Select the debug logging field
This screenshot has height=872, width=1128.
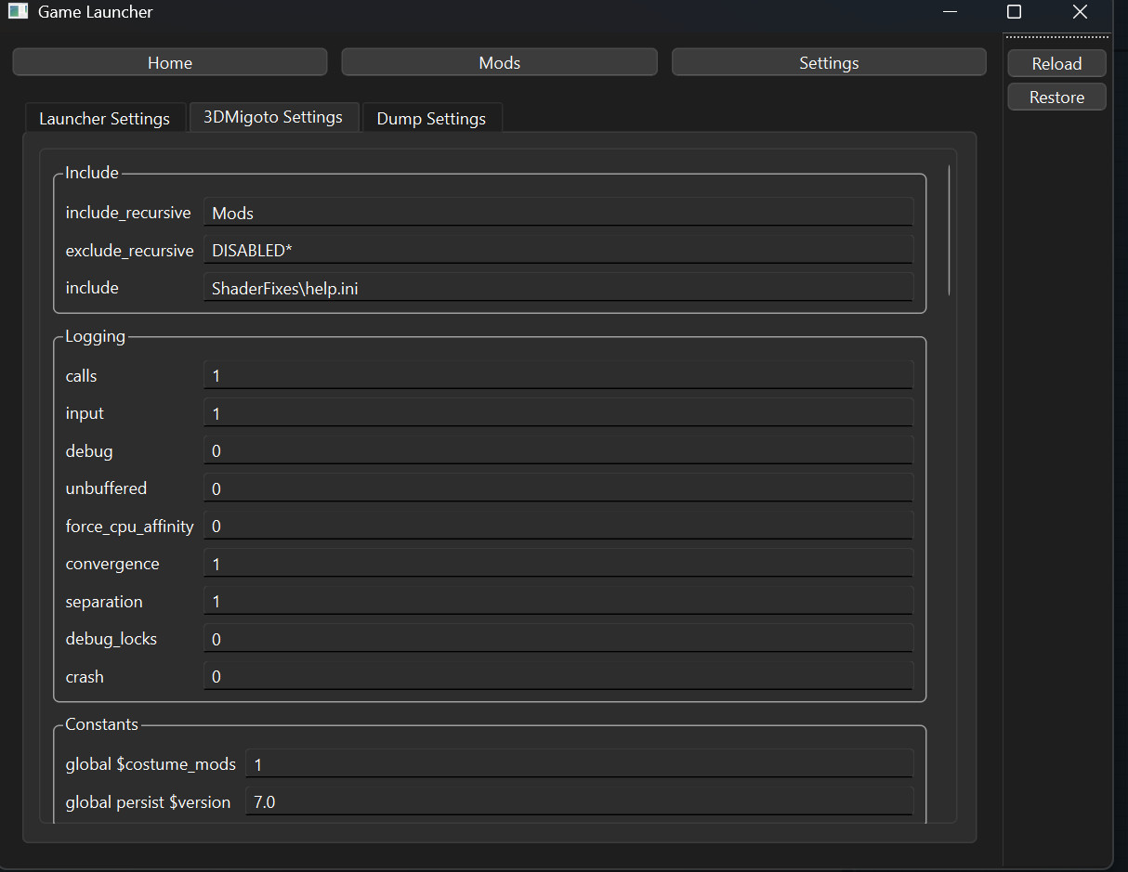point(557,450)
